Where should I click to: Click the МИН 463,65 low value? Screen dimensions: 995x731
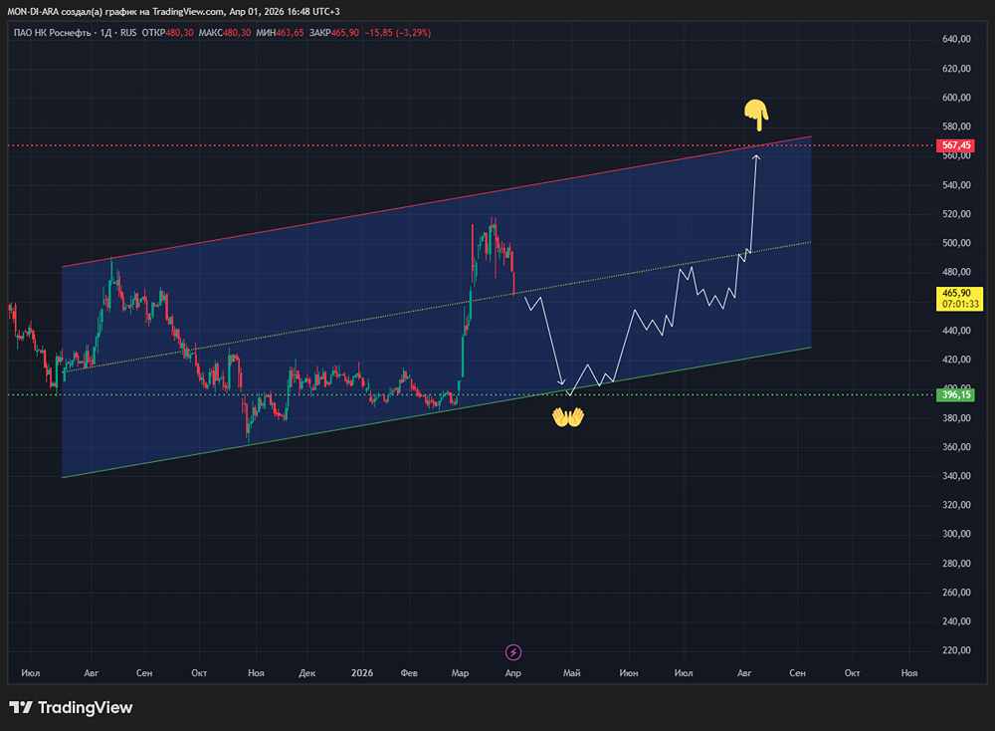(280, 33)
